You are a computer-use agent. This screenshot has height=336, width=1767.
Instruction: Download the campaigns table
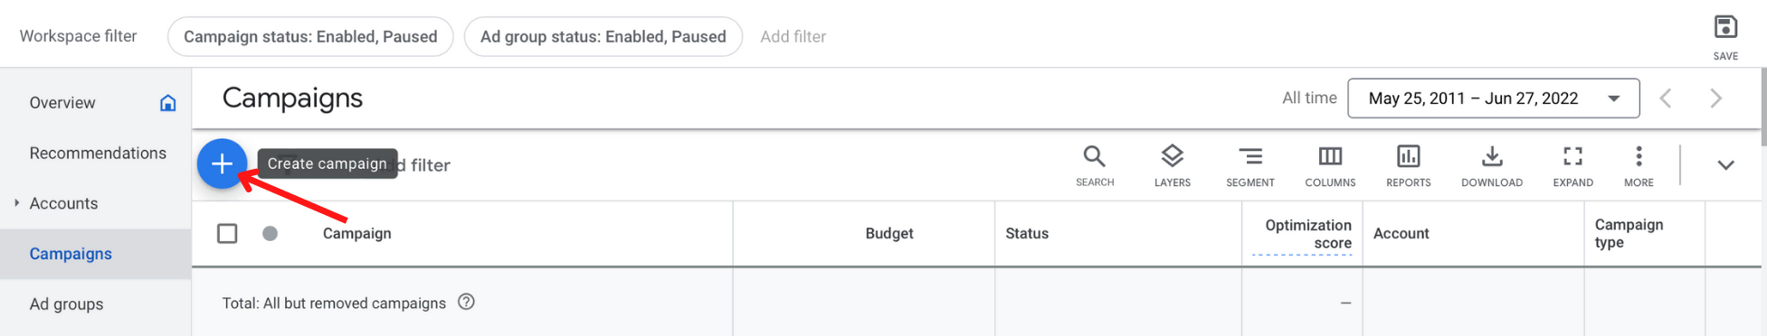[x=1492, y=166]
